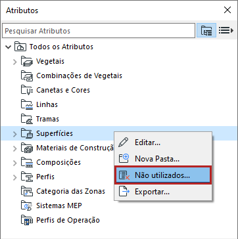The width and height of the screenshot is (238, 239).
Task: Select the Sistemas MEP folder icon
Action: (27, 206)
